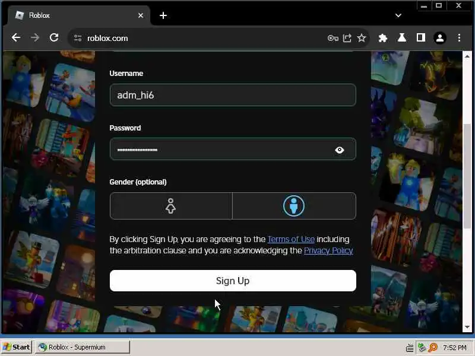Select the male gender option
The width and height of the screenshot is (475, 356).
(x=294, y=206)
